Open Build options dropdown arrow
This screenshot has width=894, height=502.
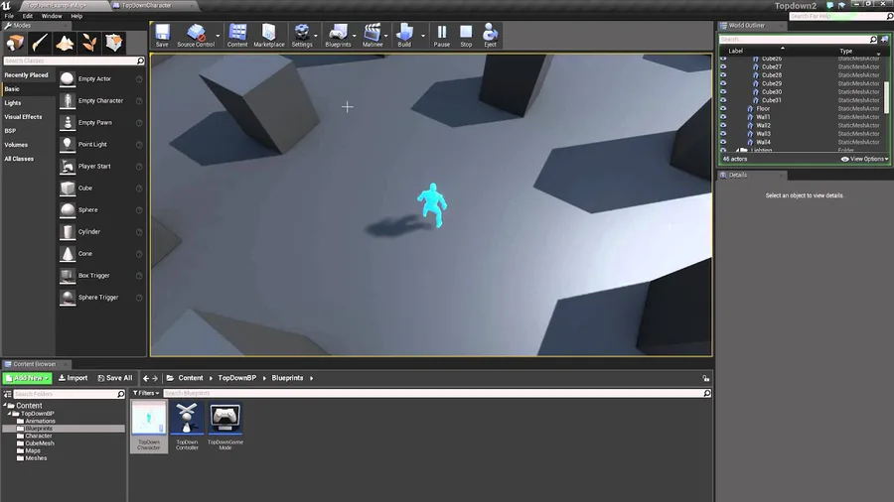click(x=423, y=36)
